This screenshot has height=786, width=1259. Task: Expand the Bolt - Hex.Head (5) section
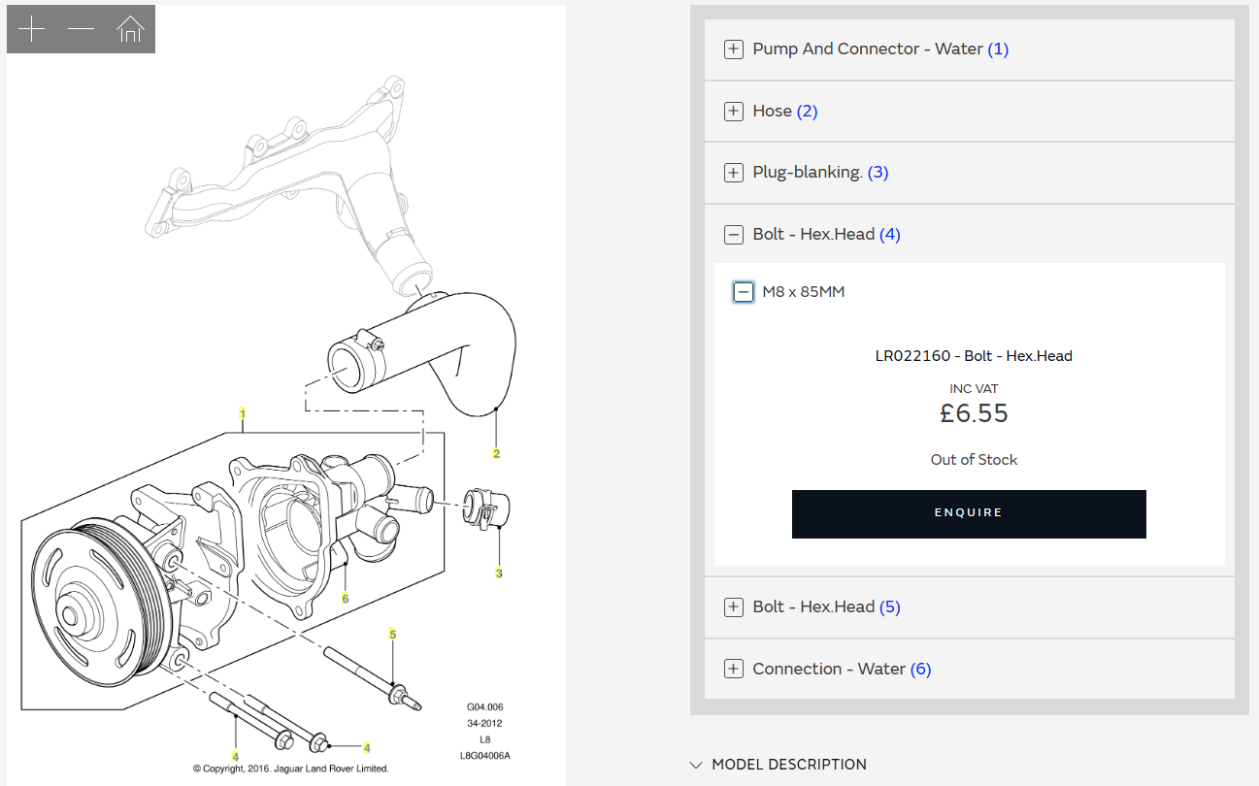[x=734, y=607]
